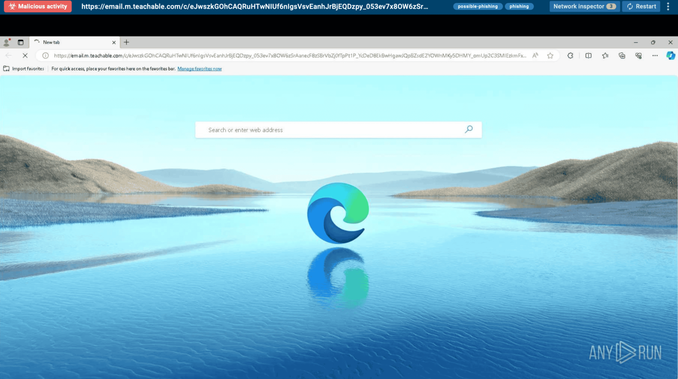The width and height of the screenshot is (678, 379).
Task: Open the Extensions puzzle icon
Action: tap(570, 56)
